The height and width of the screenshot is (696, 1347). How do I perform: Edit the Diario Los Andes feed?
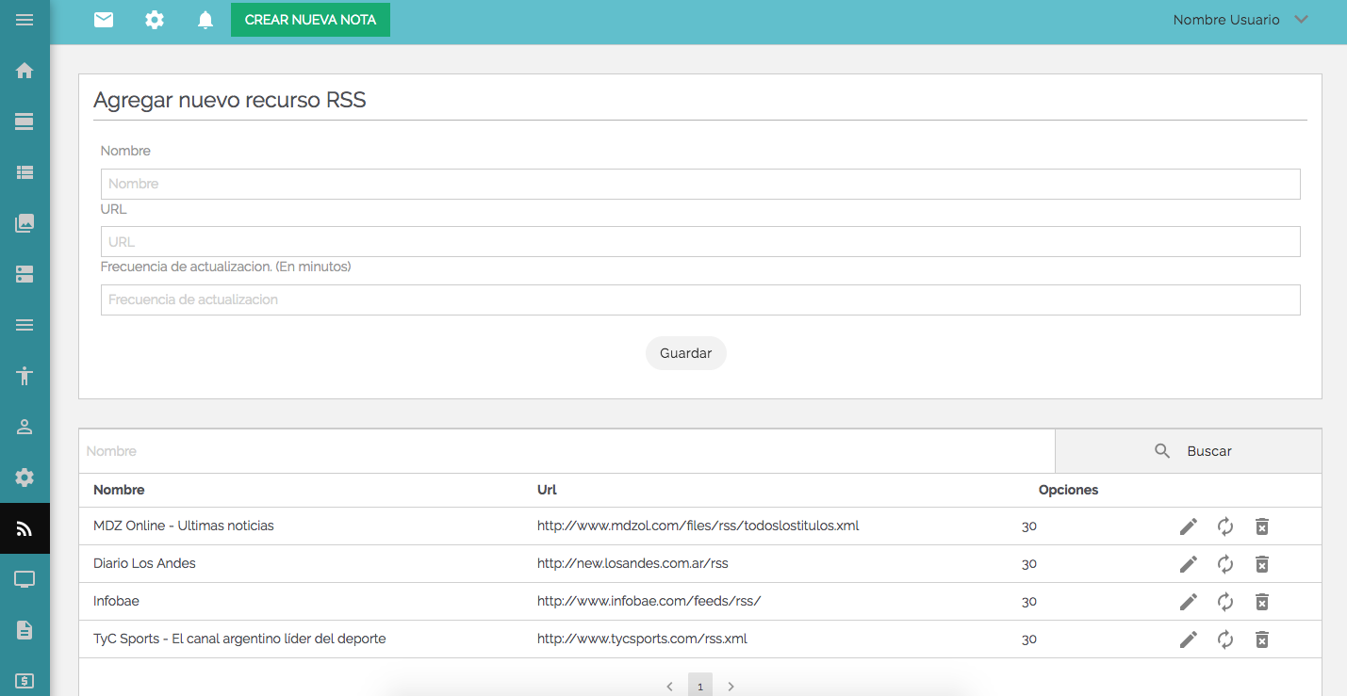tap(1189, 564)
